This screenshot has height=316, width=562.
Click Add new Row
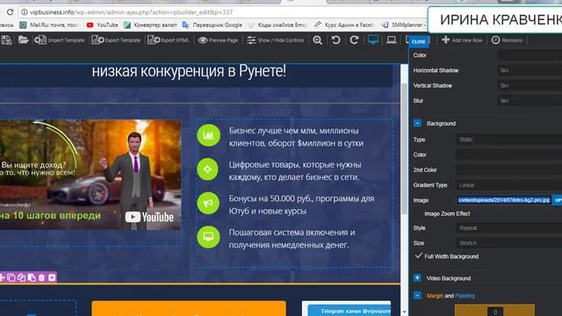[x=462, y=40]
